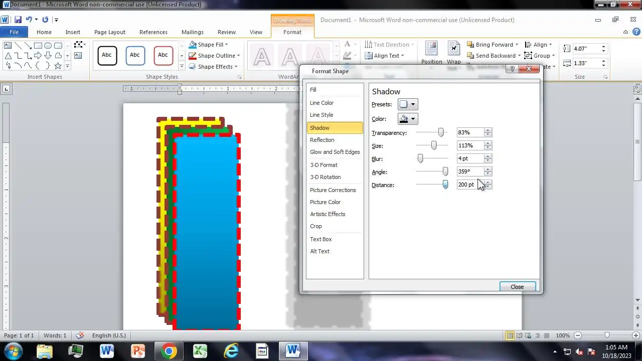Expand the Insert Shapes gallery
The height and width of the screenshot is (361, 642).
tap(67, 66)
